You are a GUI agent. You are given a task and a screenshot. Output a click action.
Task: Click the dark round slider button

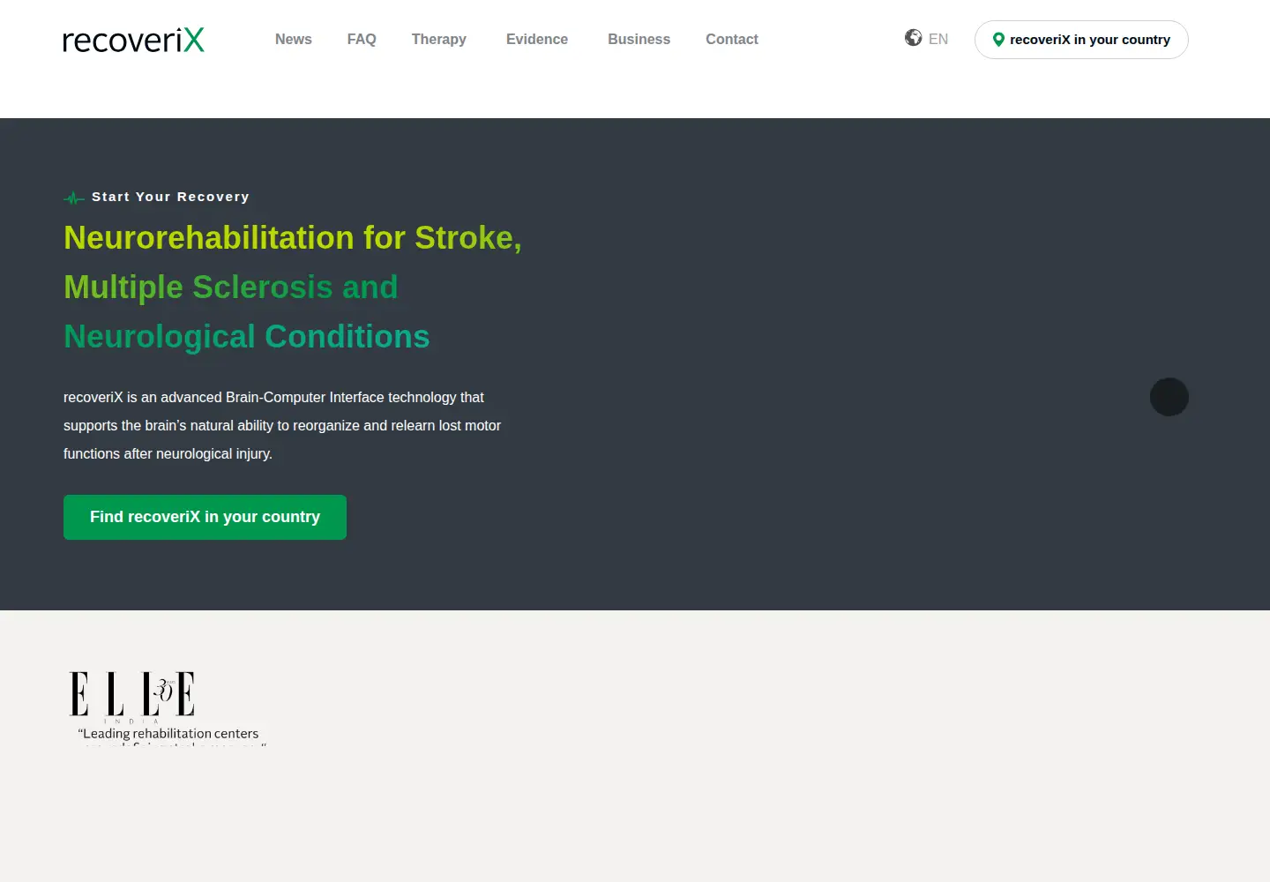pos(1169,397)
